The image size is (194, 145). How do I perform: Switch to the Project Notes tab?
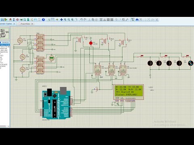(25, 24)
